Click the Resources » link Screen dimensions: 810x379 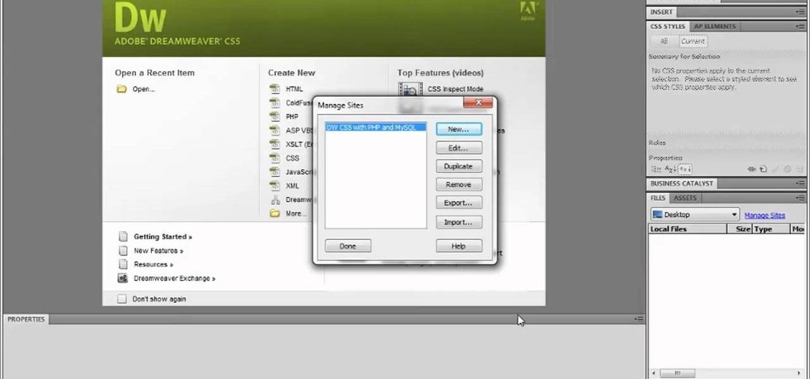point(153,265)
